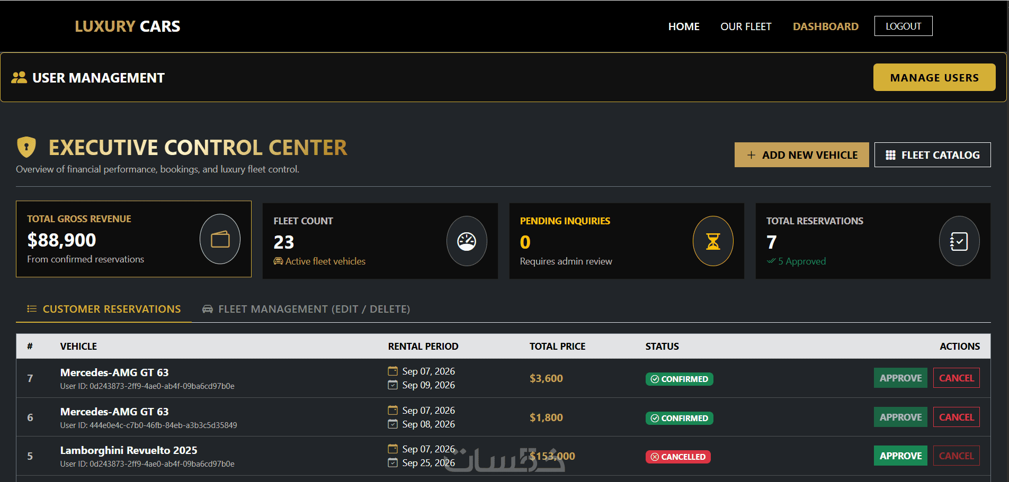This screenshot has width=1009, height=482.
Task: Click the grid icon on Fleet Catalog button
Action: click(x=891, y=155)
